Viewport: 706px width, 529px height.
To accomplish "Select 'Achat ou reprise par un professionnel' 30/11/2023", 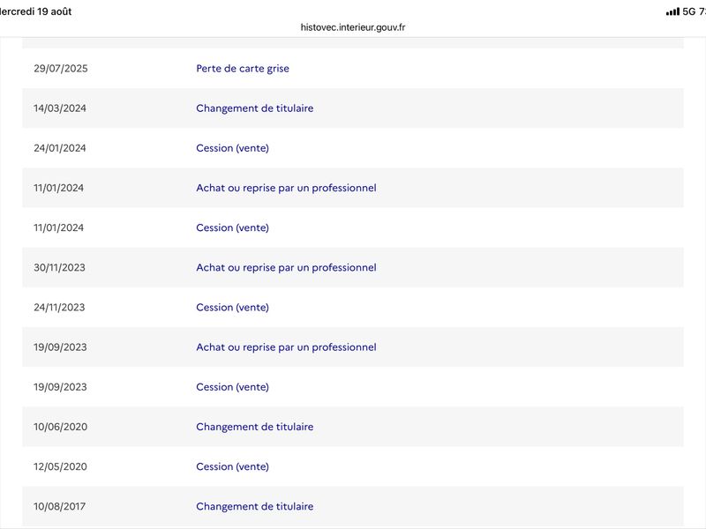I will click(286, 267).
